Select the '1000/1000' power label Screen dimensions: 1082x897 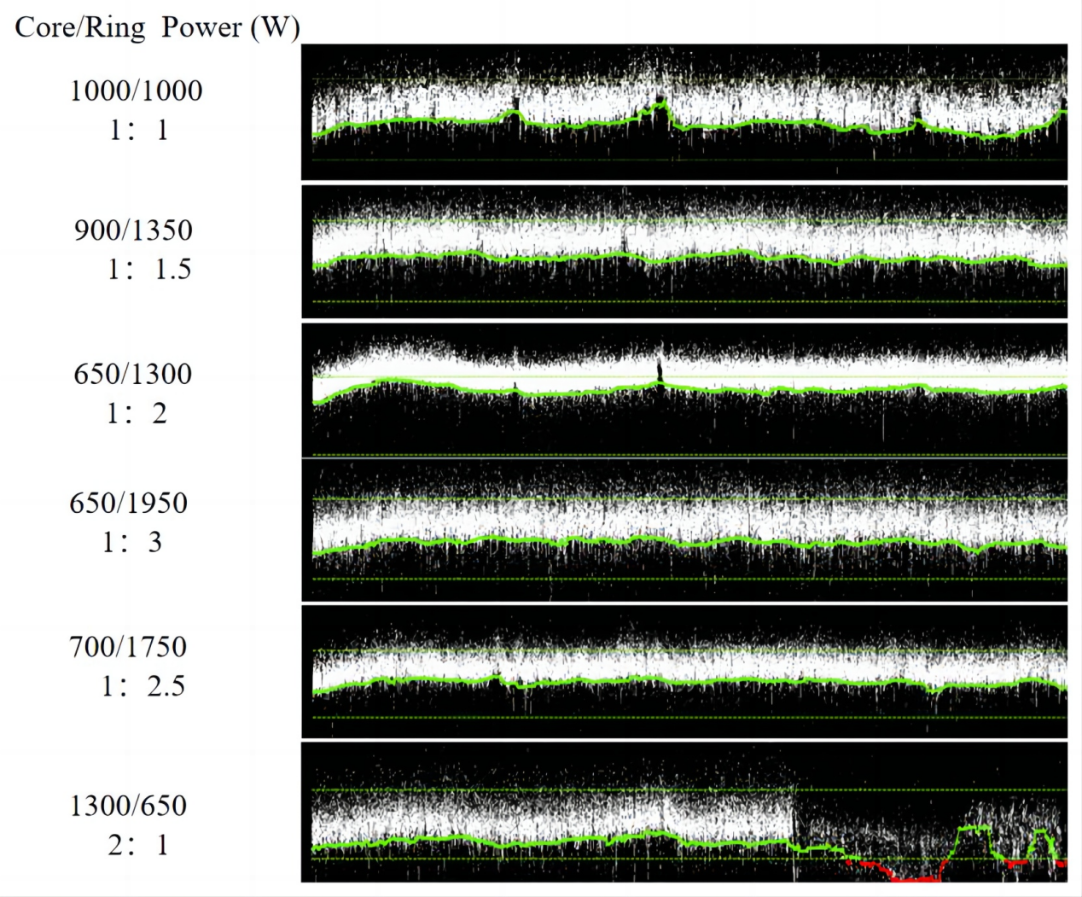click(137, 90)
